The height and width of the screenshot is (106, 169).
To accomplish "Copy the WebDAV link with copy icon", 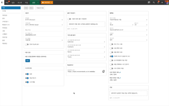I will tap(104, 71).
